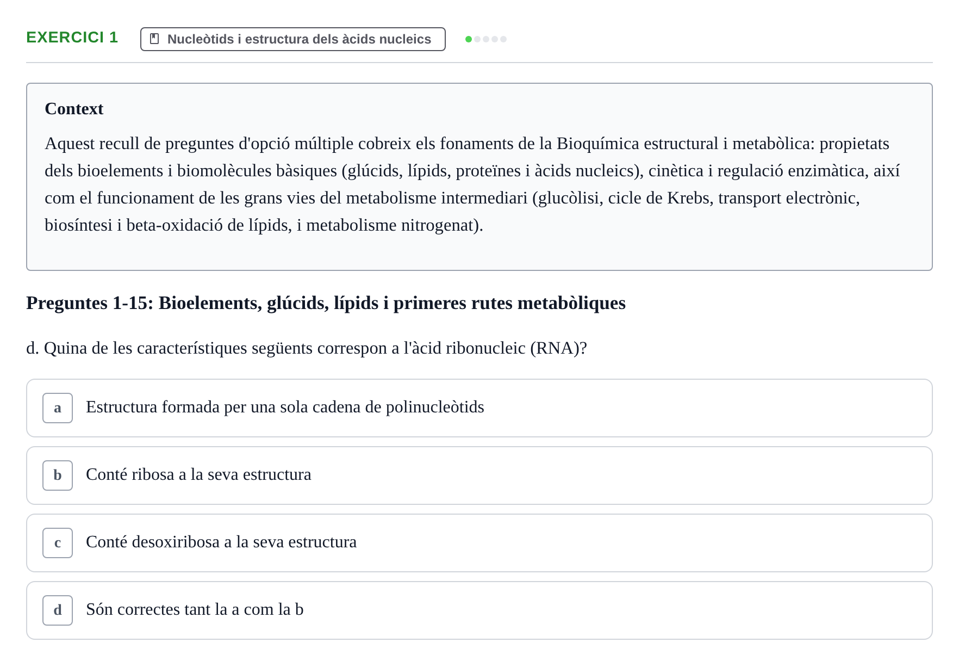Screen dimensions: 959x667
Task: Click the book icon in the topic tag
Action: (x=154, y=39)
